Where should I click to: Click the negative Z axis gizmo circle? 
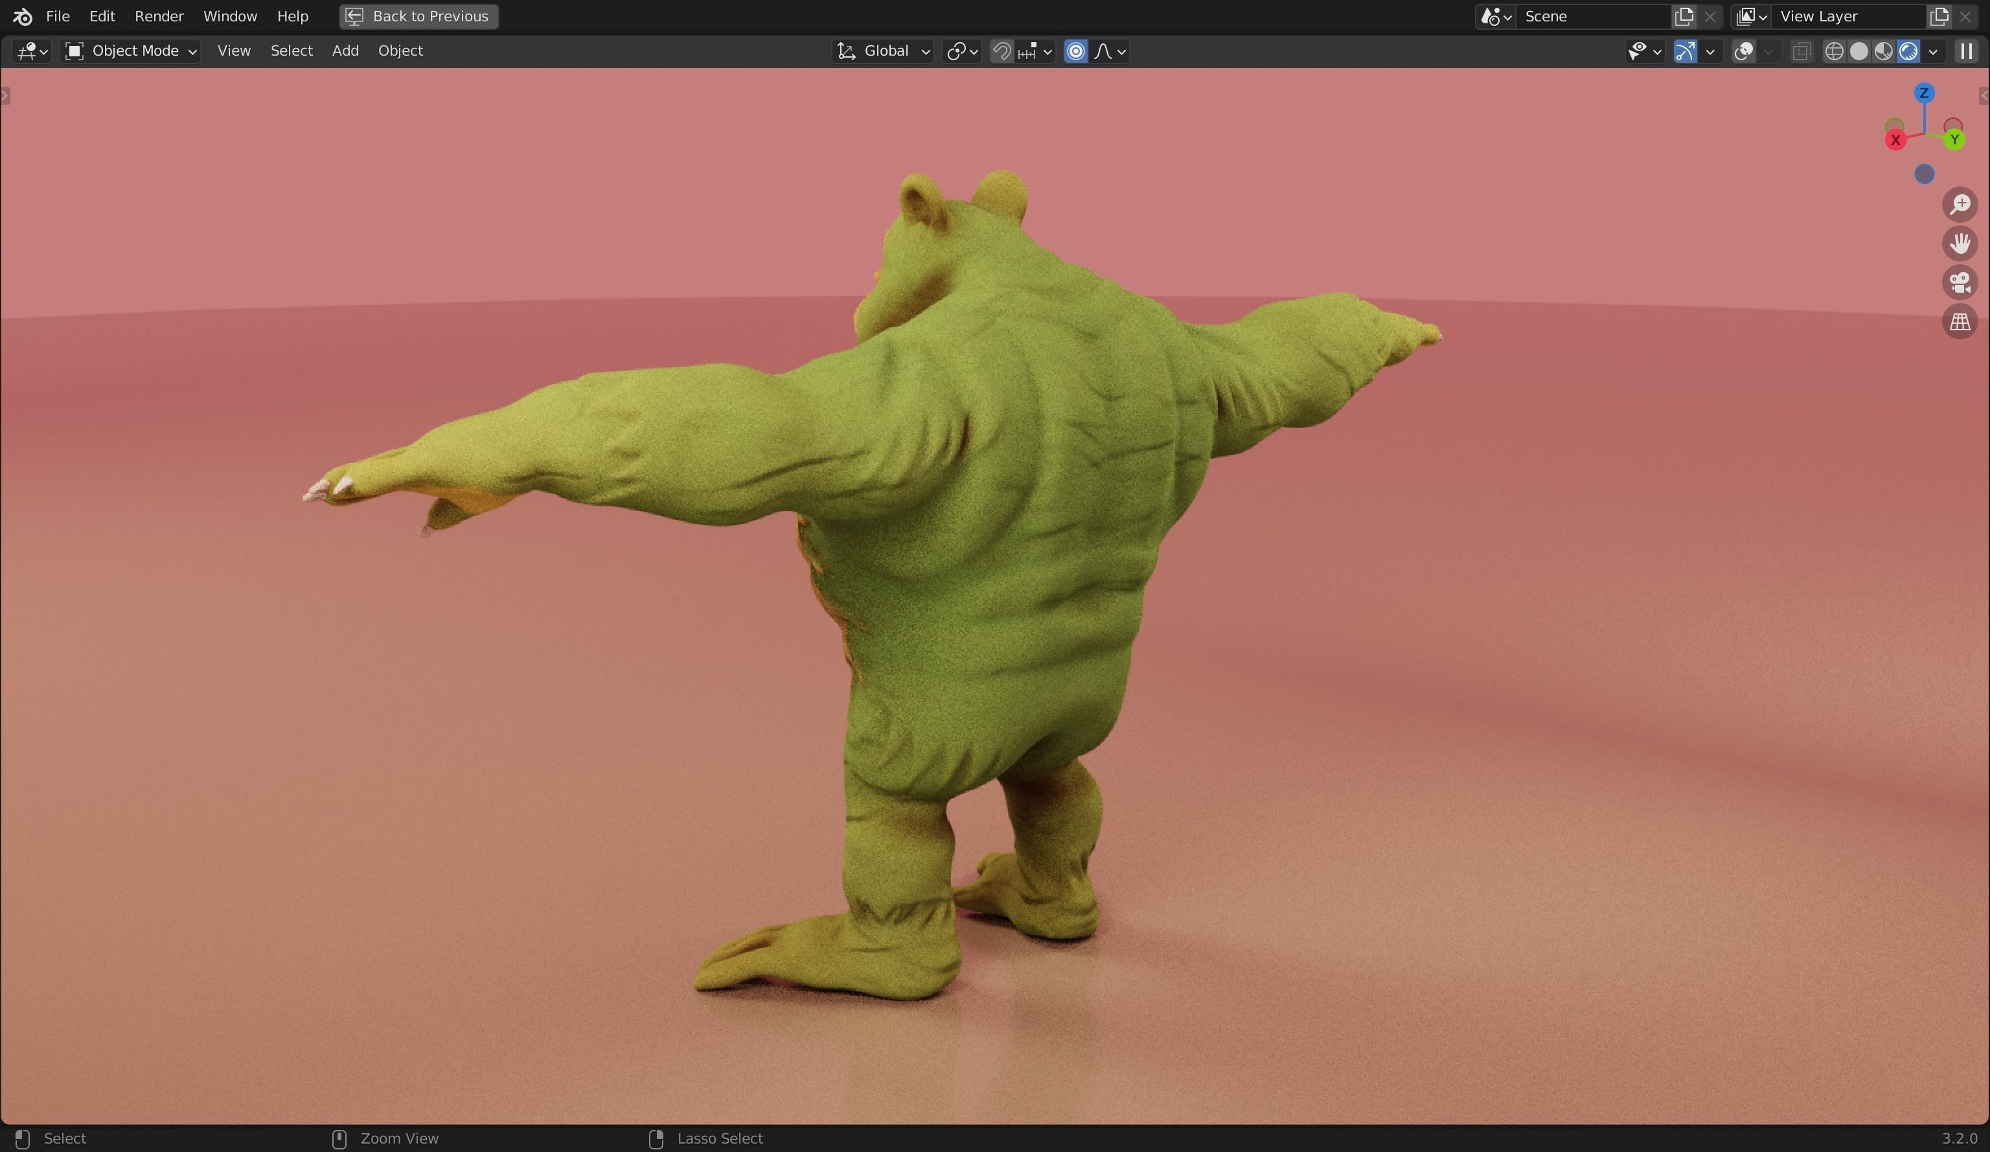click(1925, 174)
